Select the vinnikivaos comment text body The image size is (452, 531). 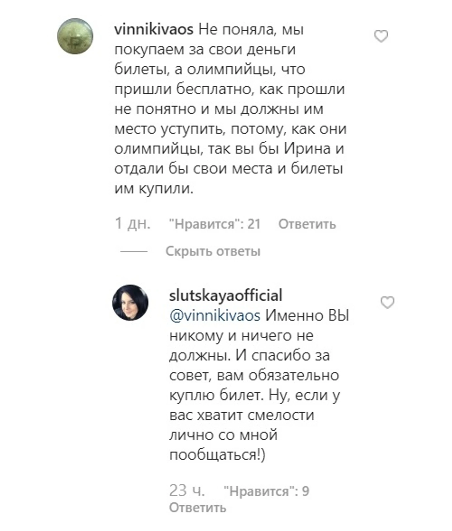coord(230,109)
